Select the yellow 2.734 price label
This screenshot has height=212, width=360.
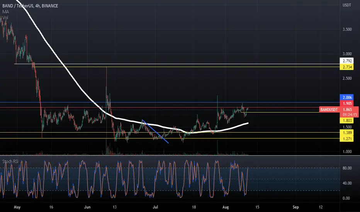tap(347, 67)
